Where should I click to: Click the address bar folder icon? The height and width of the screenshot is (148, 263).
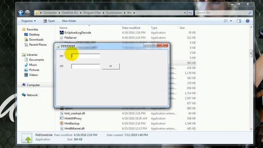click(37, 13)
